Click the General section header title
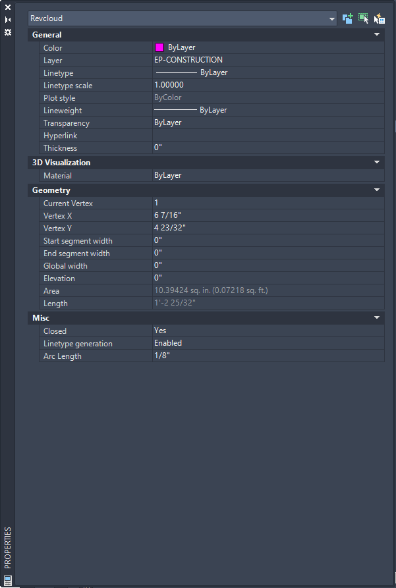Screen dimensions: 396x588 47,35
